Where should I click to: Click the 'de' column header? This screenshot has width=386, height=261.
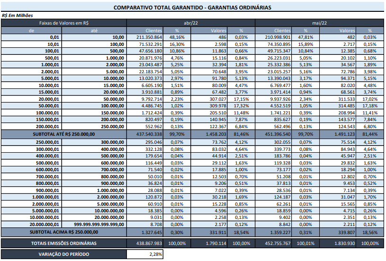pos(32,30)
